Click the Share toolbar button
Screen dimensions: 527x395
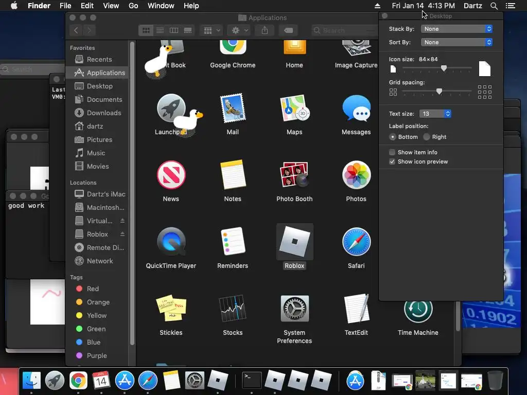265,30
